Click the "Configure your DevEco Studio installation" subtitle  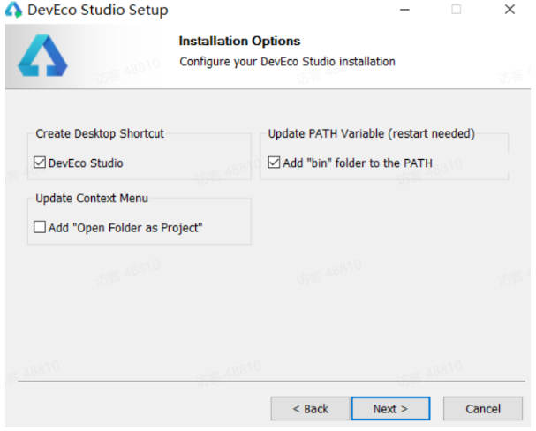pyautogui.click(x=287, y=62)
